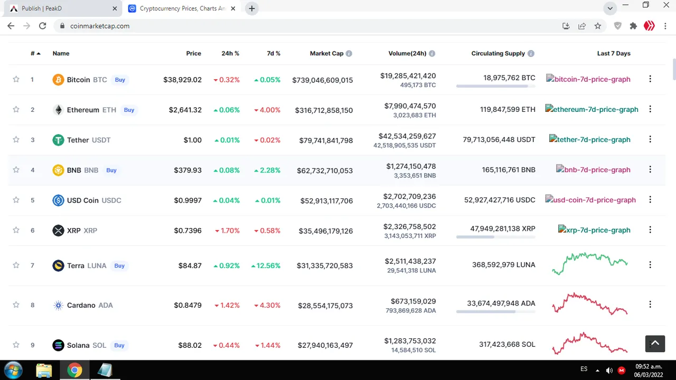This screenshot has width=676, height=380.
Task: Open File Explorer from taskbar
Action: pyautogui.click(x=44, y=370)
